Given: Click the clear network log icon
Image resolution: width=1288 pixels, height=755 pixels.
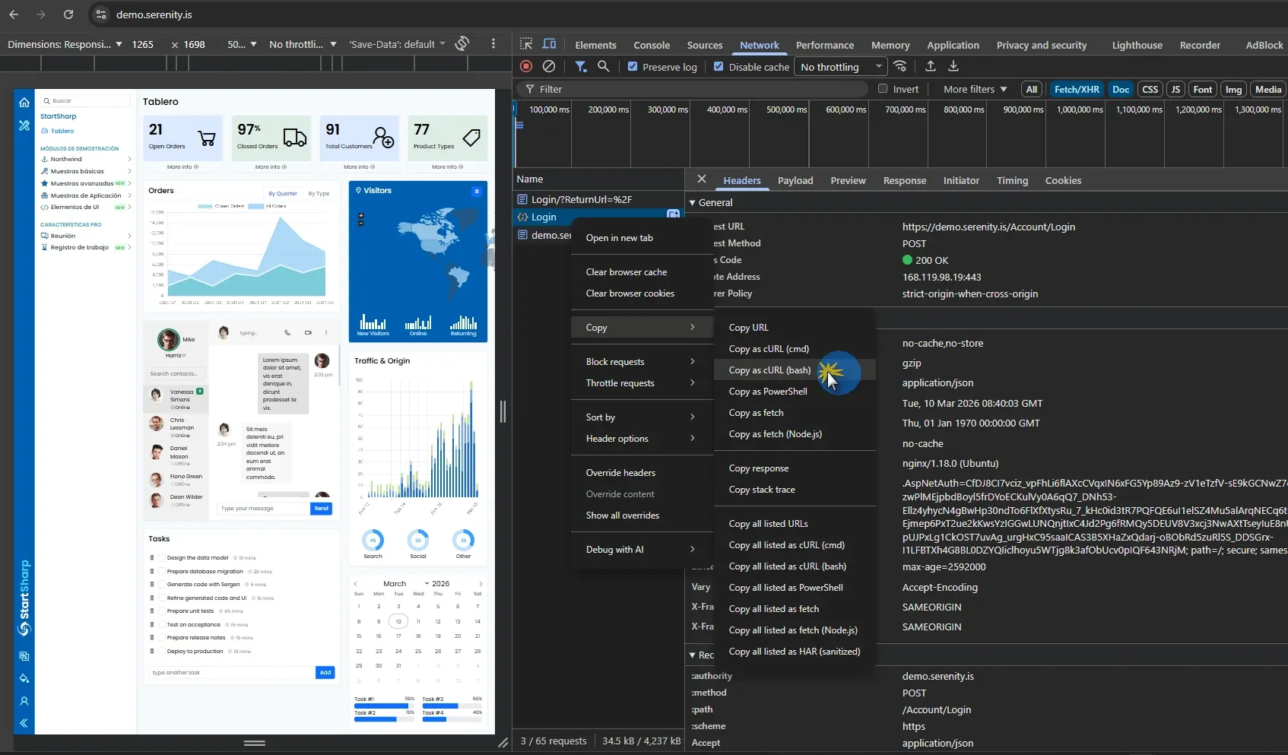Looking at the screenshot, I should [549, 67].
